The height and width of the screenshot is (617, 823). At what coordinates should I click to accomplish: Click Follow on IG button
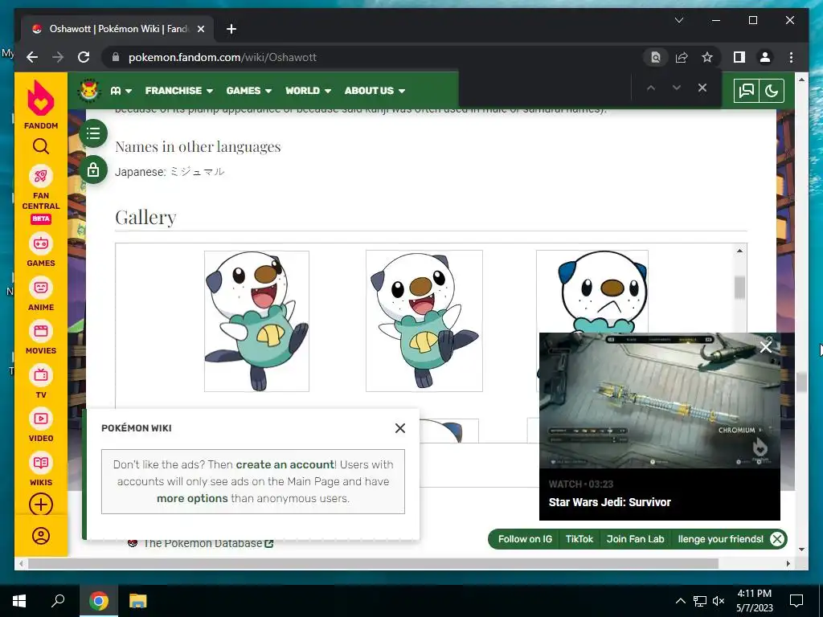525,539
